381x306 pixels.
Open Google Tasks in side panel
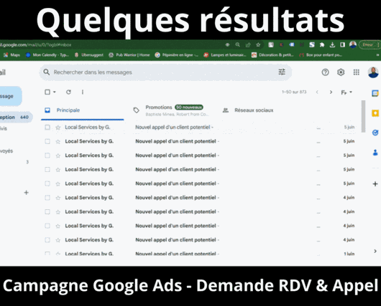coord(375,133)
